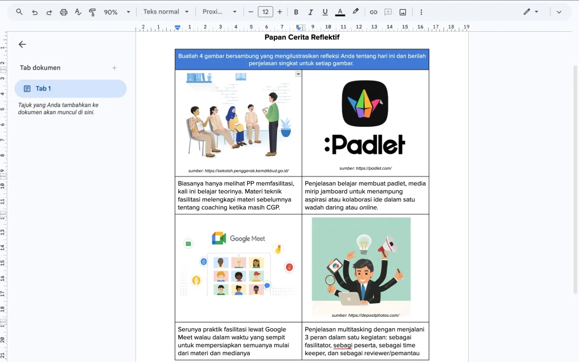Click the misspelled word 'sebagi'

tap(343, 346)
